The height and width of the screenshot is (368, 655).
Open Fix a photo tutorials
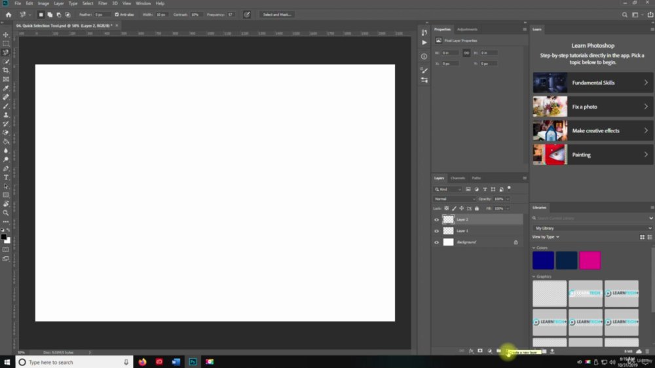pos(592,107)
